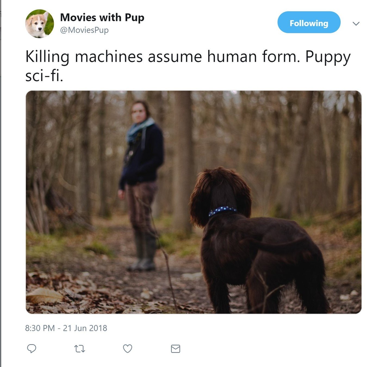Viewport: 385px width, 367px height.
Task: Enlarge the forest dog photo
Action: coord(194,202)
